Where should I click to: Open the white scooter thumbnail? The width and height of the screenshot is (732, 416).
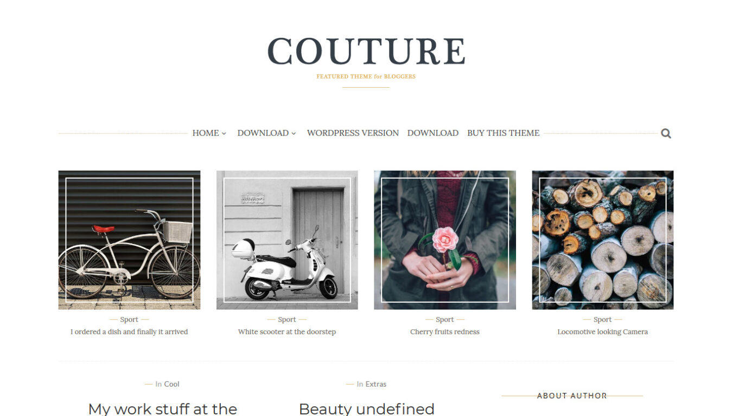[287, 240]
